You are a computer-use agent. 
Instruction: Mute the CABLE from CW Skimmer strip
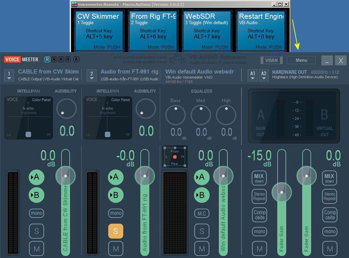37,249
